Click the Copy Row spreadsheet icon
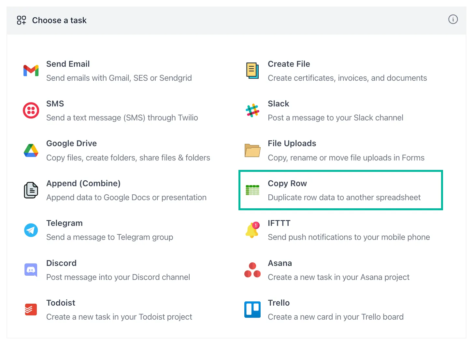 252,190
